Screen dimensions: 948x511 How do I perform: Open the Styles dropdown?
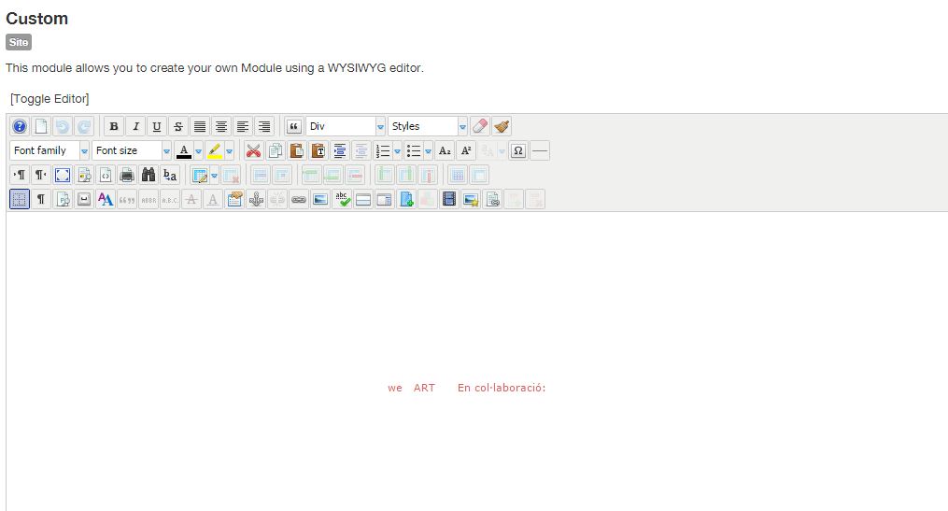(428, 126)
